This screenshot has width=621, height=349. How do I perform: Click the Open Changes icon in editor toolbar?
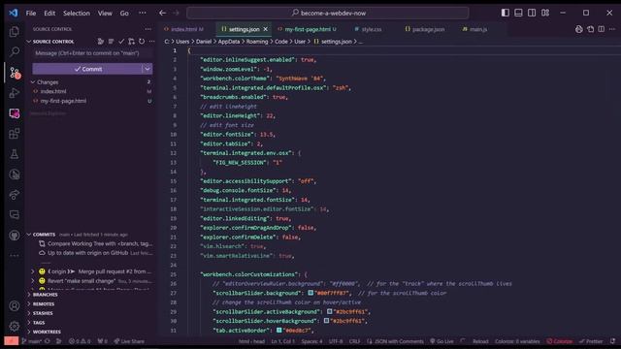(590, 29)
